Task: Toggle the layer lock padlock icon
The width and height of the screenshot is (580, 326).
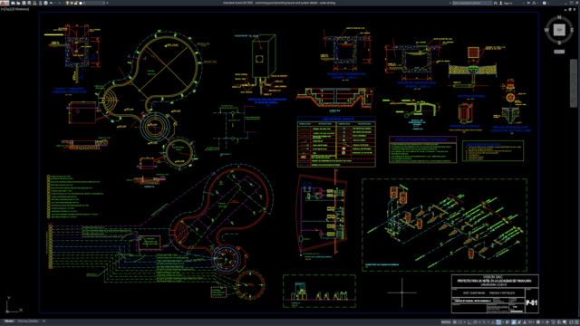Action: pyautogui.click(x=75, y=3)
